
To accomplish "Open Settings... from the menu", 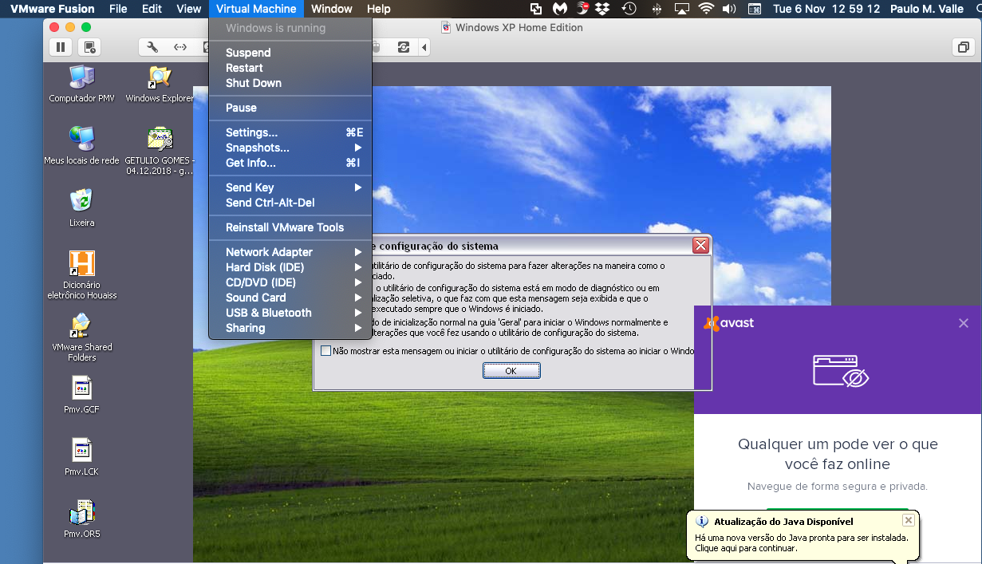I will pos(290,132).
